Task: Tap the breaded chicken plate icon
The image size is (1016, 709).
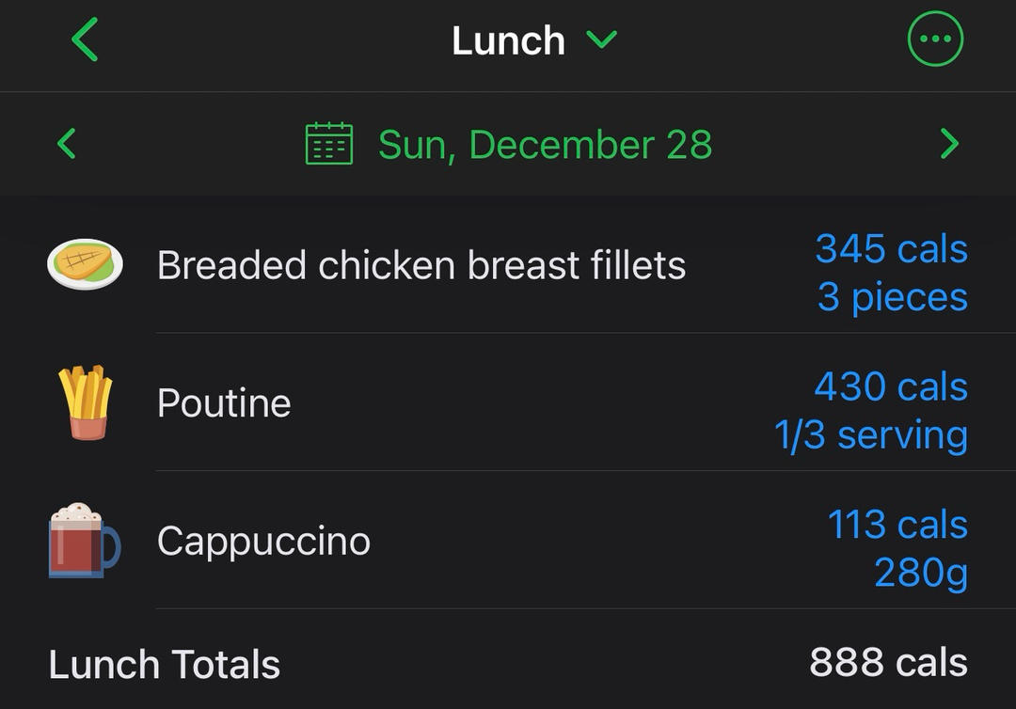Action: pyautogui.click(x=86, y=264)
